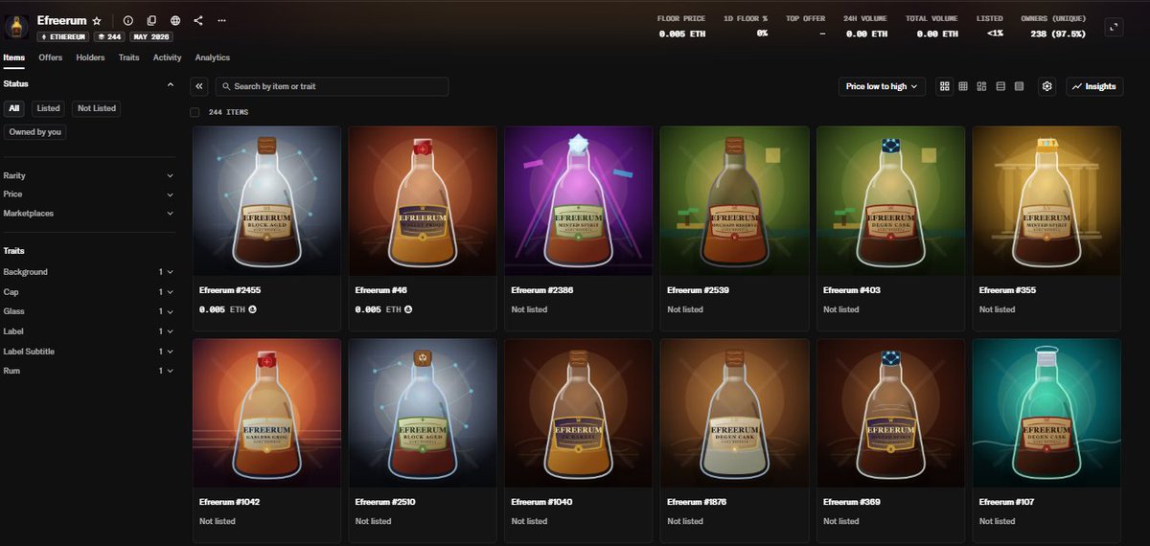1150x546 pixels.
Task: Click the Ethereum chain badge
Action: point(63,36)
